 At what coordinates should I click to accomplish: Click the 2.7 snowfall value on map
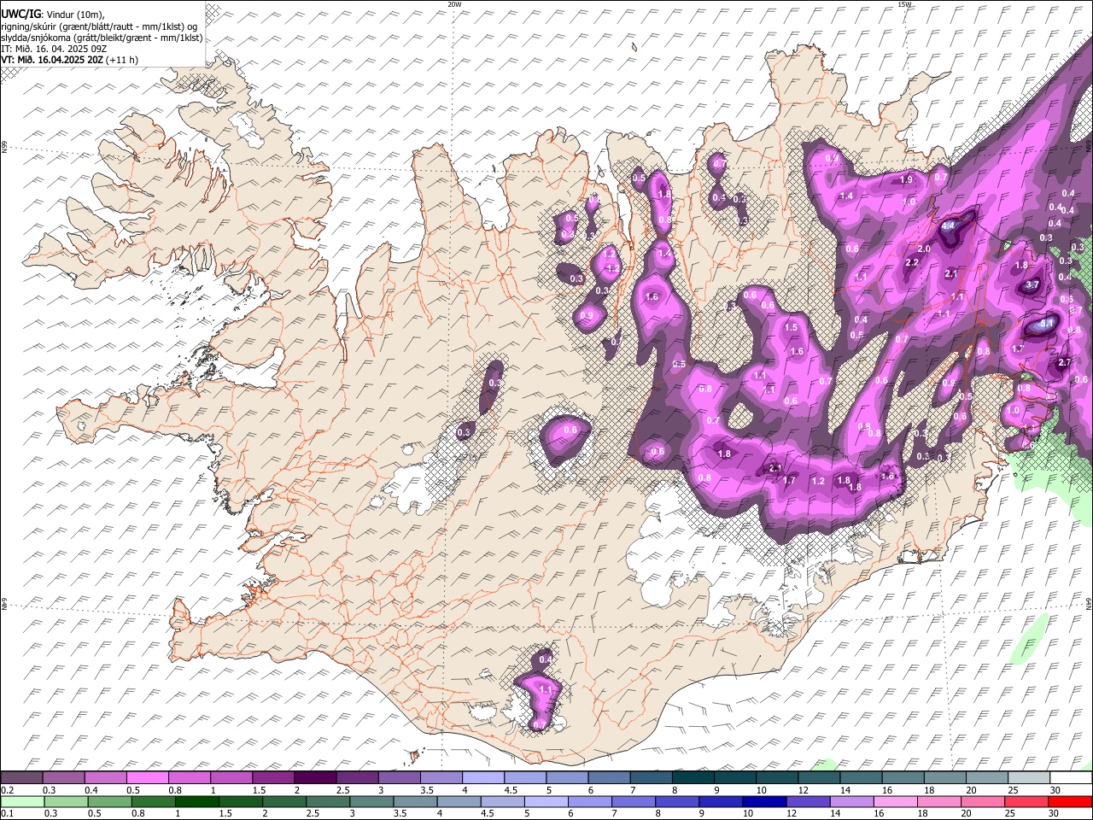click(x=1065, y=362)
